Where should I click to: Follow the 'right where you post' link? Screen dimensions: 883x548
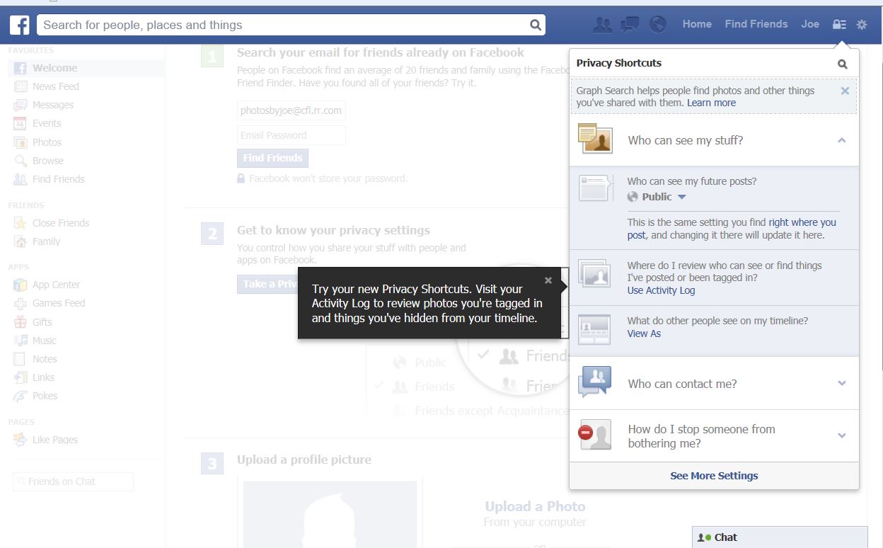[x=732, y=229]
